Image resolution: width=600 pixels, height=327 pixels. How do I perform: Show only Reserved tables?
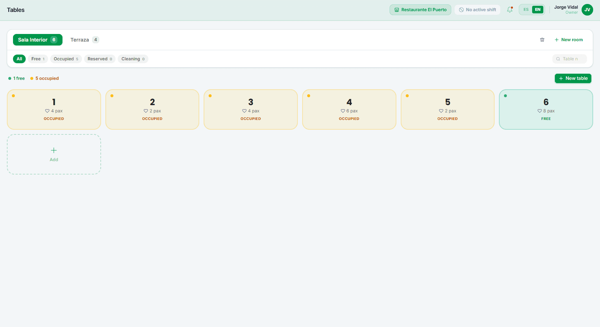pos(100,59)
